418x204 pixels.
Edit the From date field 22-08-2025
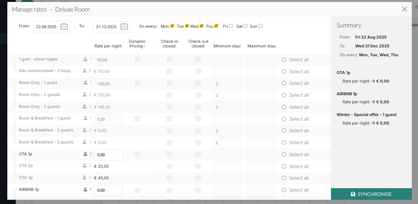coord(52,27)
